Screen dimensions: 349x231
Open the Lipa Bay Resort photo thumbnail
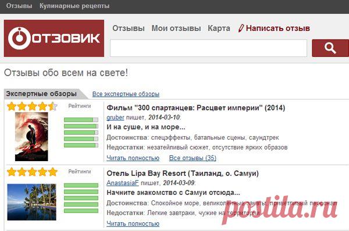31,202
